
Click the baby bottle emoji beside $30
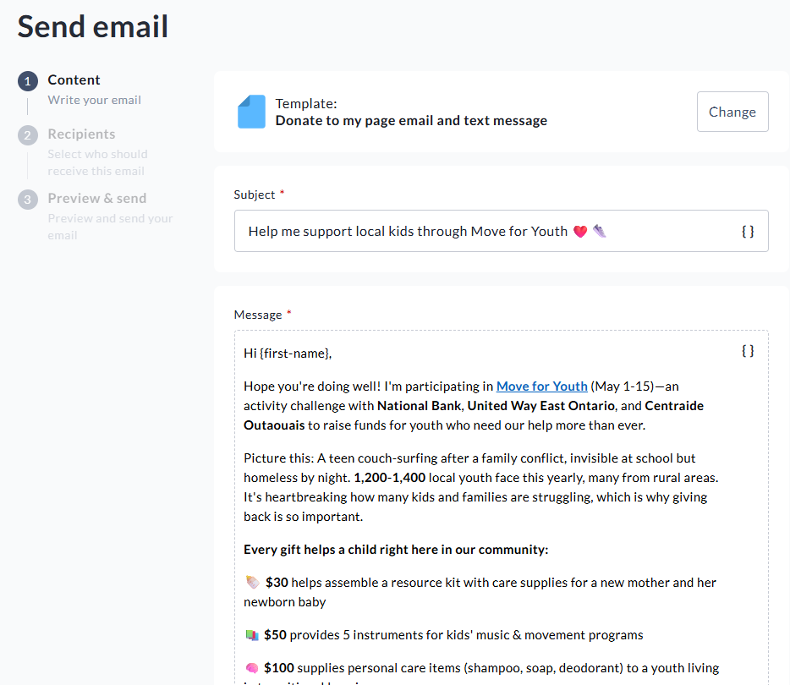[252, 583]
